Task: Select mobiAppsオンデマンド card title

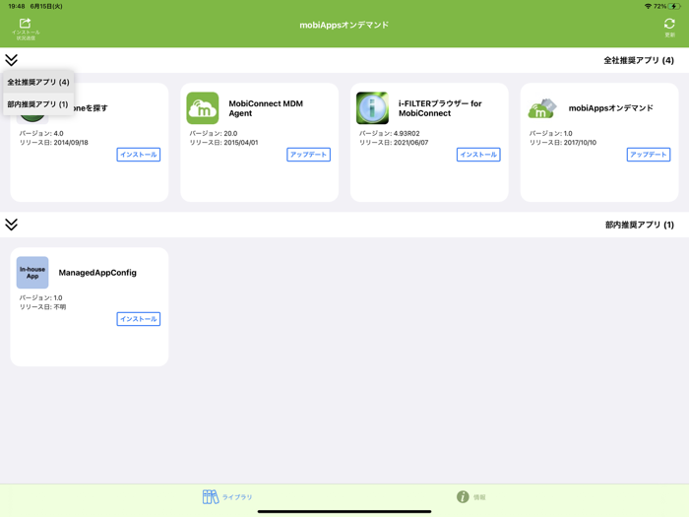Action: (x=611, y=108)
